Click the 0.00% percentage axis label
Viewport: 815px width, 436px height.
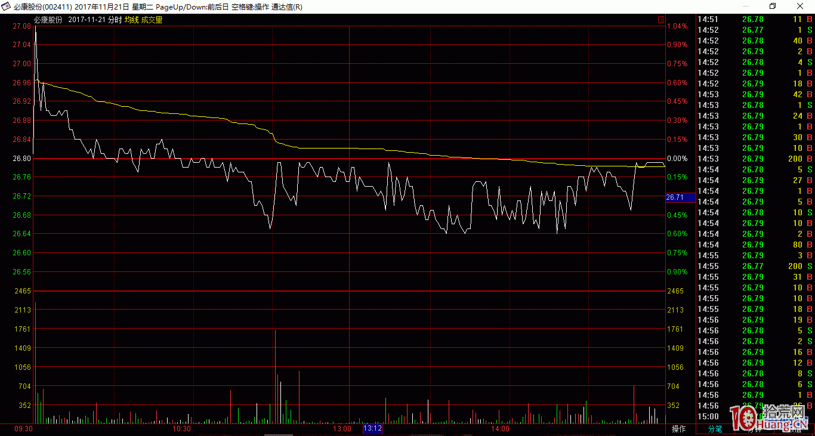(x=677, y=159)
